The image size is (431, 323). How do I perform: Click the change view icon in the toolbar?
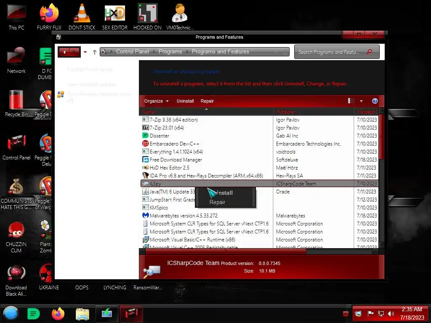coord(351,101)
